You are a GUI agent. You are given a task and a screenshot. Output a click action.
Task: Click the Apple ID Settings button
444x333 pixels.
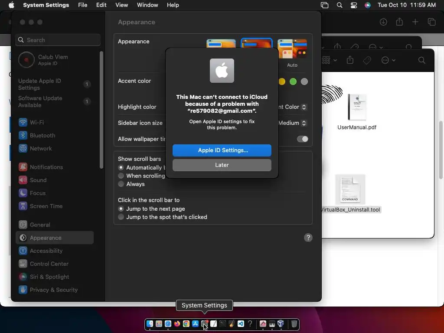point(222,150)
